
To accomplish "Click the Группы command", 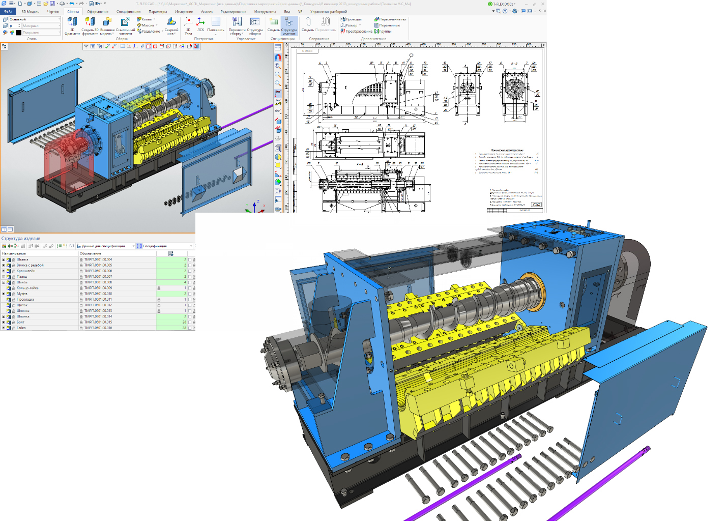I will point(383,31).
